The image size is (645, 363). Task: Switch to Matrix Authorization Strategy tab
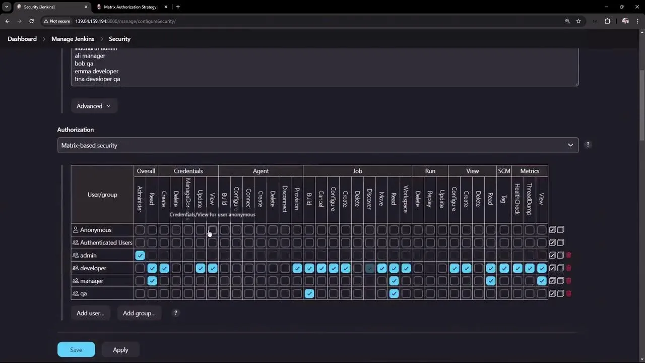coord(130,7)
